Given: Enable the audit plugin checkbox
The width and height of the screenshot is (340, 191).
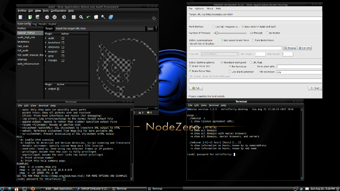Looking at the screenshot, I should (63, 38).
